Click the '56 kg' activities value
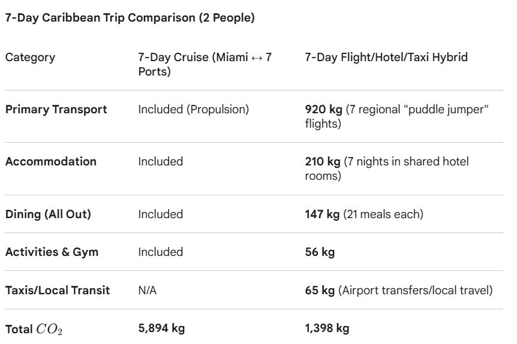517x344 pixels. click(320, 252)
